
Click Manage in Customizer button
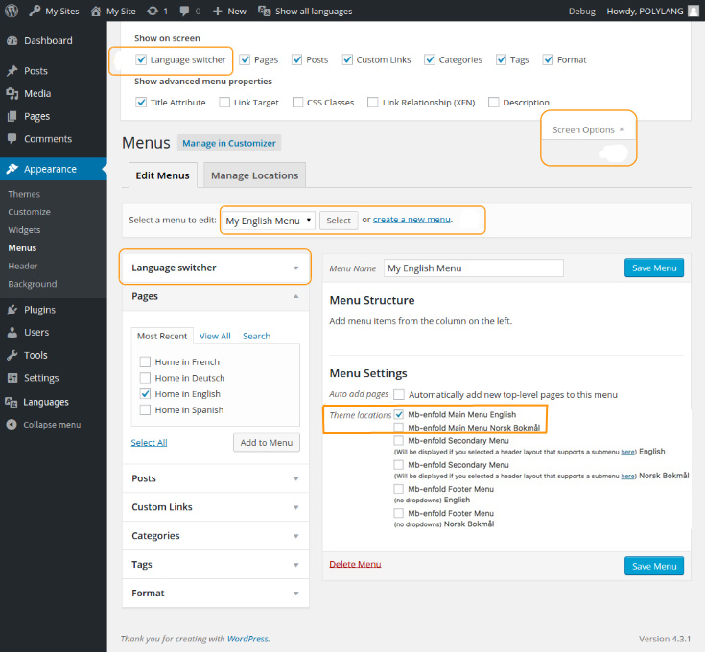pos(229,143)
